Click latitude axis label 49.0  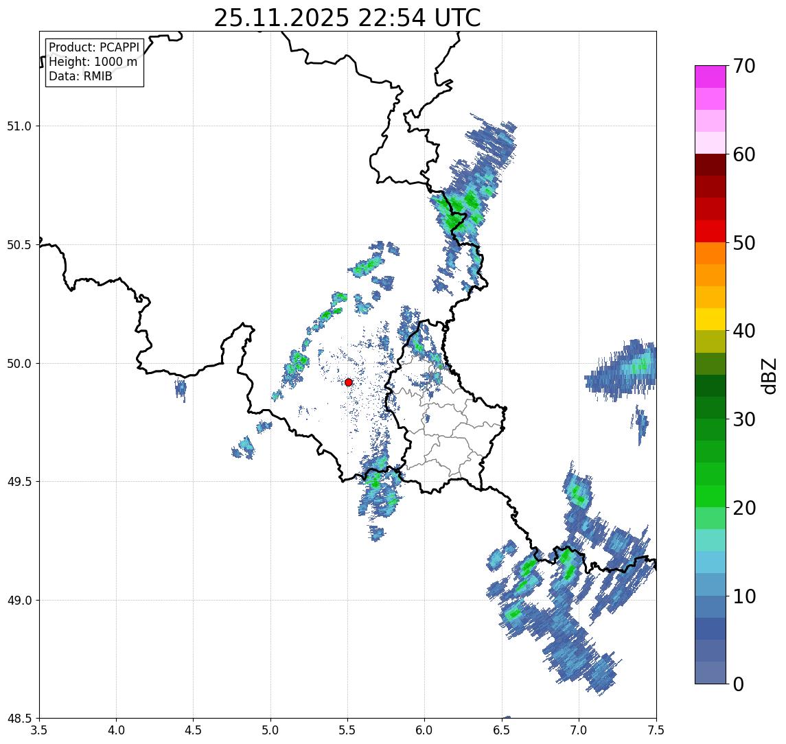[x=19, y=600]
